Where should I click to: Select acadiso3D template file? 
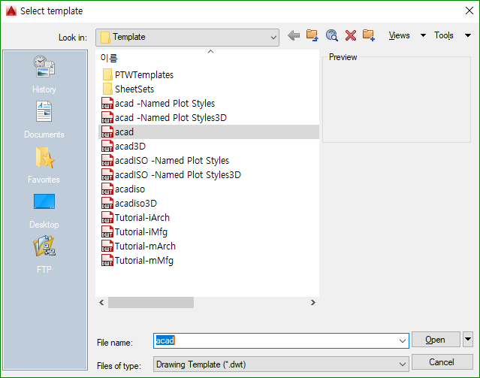tap(129, 204)
